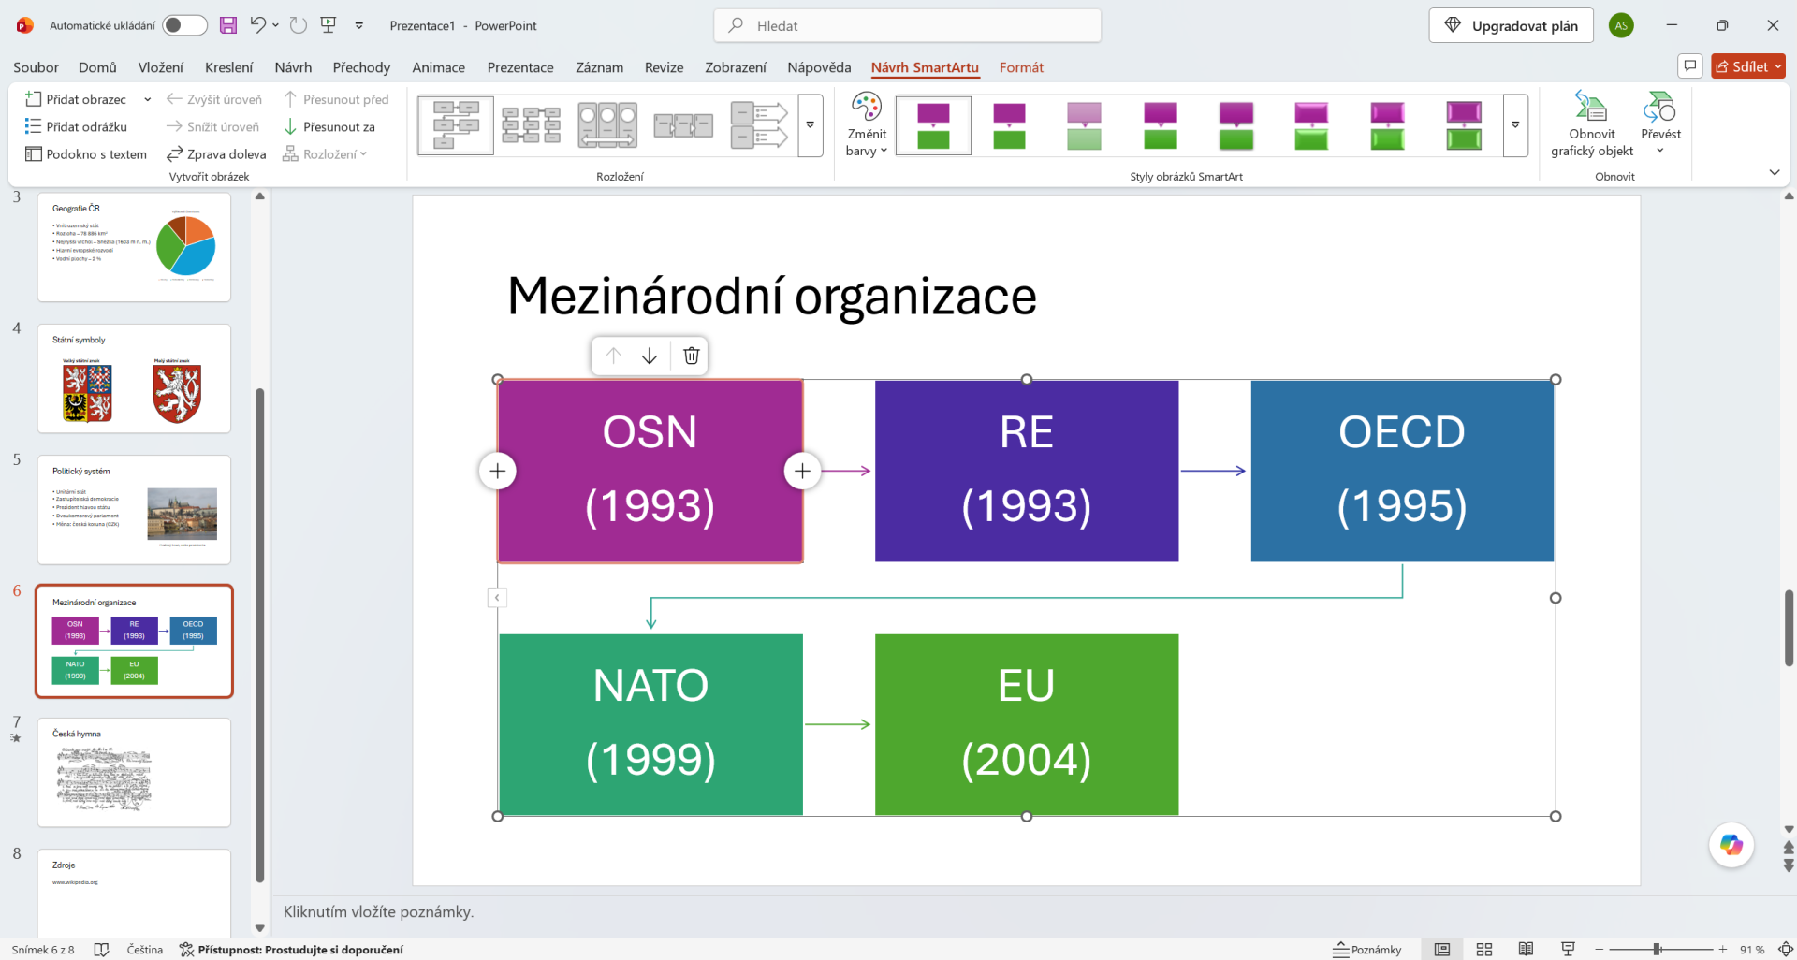Open the spell check icon in status bar
The image size is (1797, 960).
click(x=102, y=949)
